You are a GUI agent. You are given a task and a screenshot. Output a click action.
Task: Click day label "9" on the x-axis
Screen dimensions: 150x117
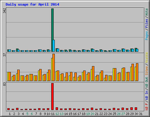tap(45, 114)
